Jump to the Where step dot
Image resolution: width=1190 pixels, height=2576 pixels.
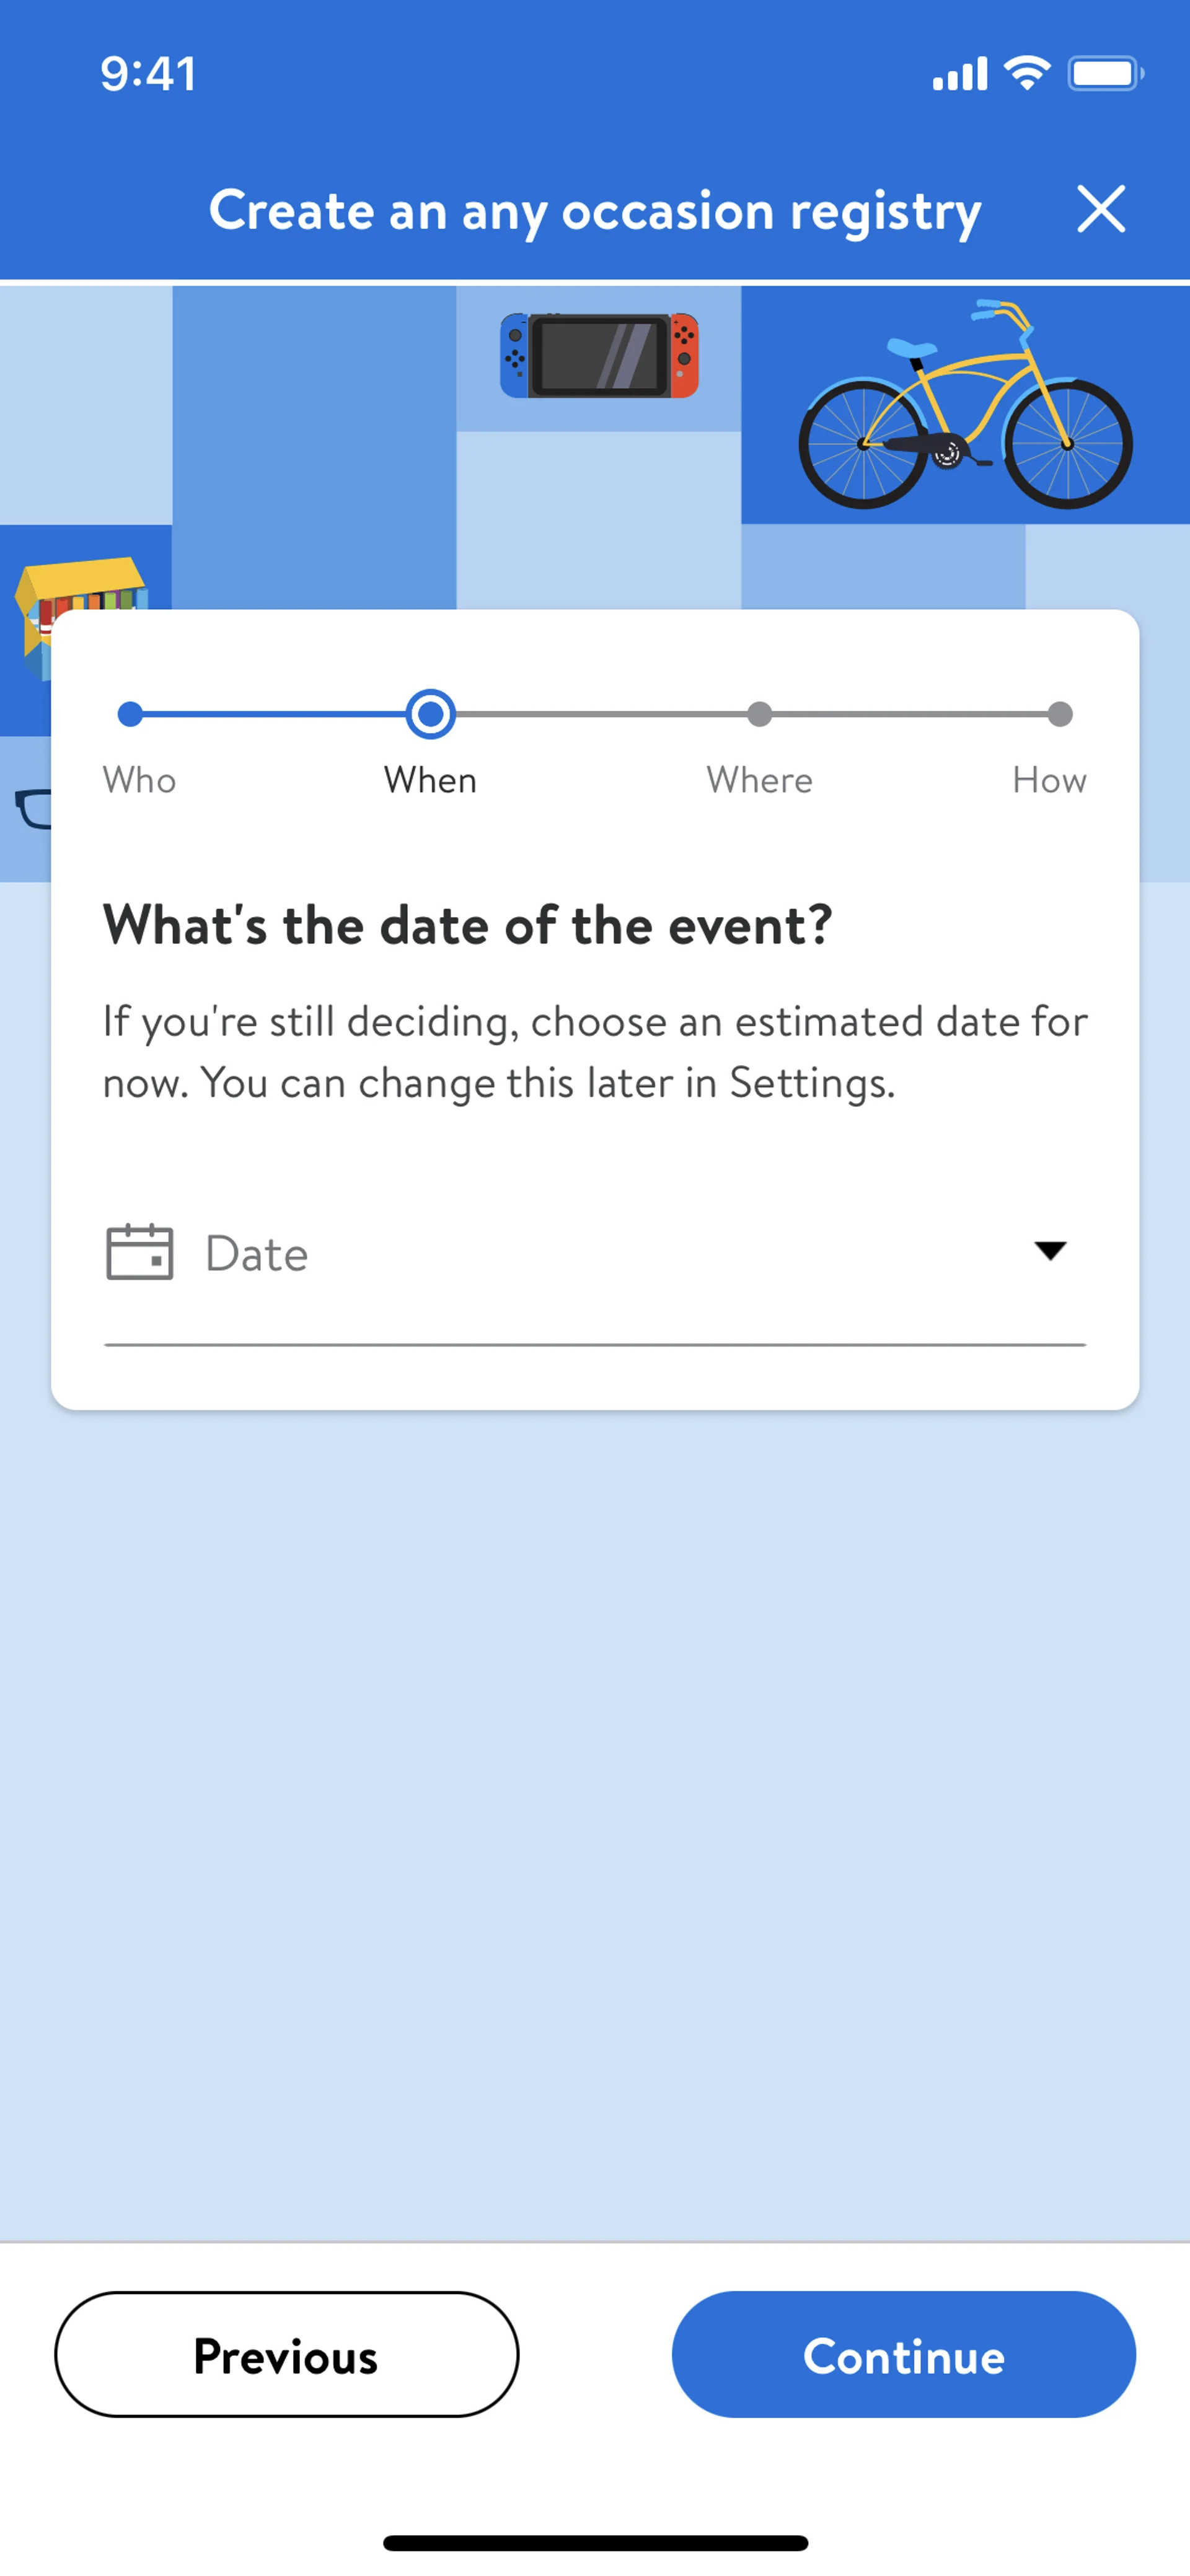coord(760,714)
